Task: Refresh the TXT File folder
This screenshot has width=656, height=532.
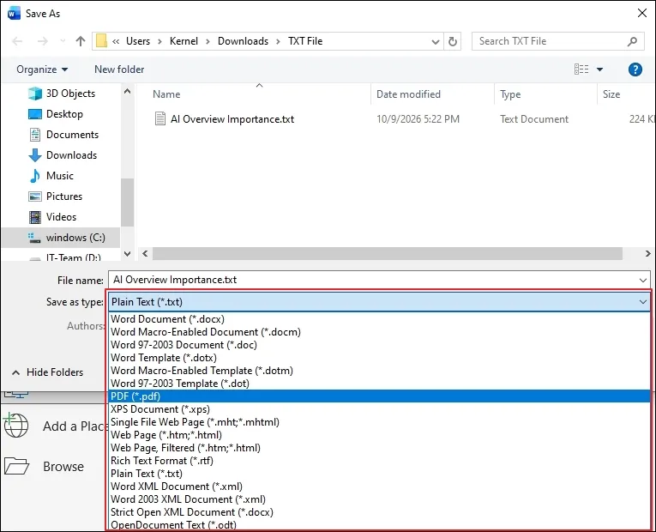Action: pos(452,41)
